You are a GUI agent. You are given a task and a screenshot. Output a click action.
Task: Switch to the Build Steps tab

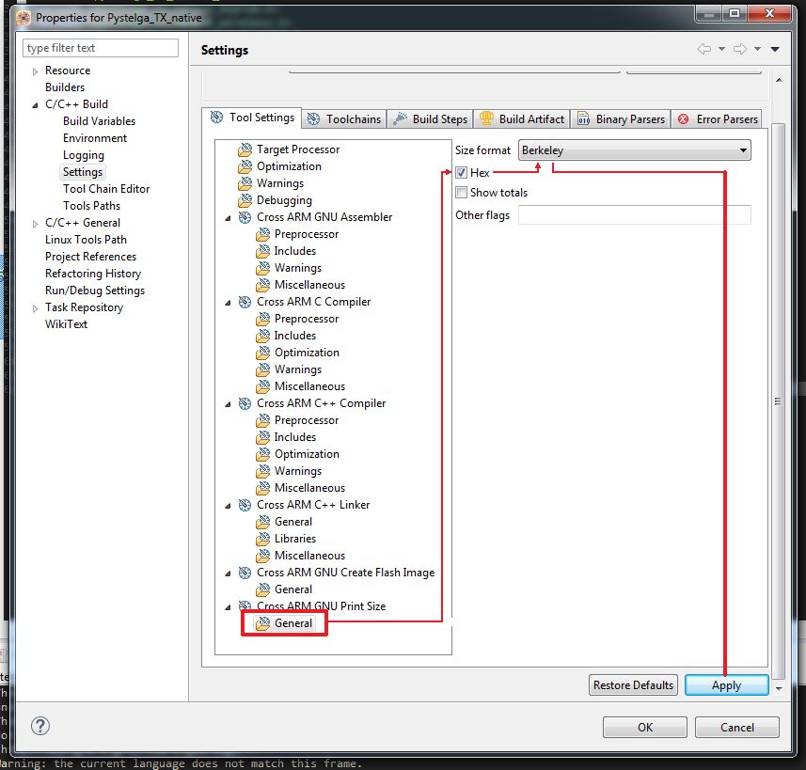tap(430, 119)
